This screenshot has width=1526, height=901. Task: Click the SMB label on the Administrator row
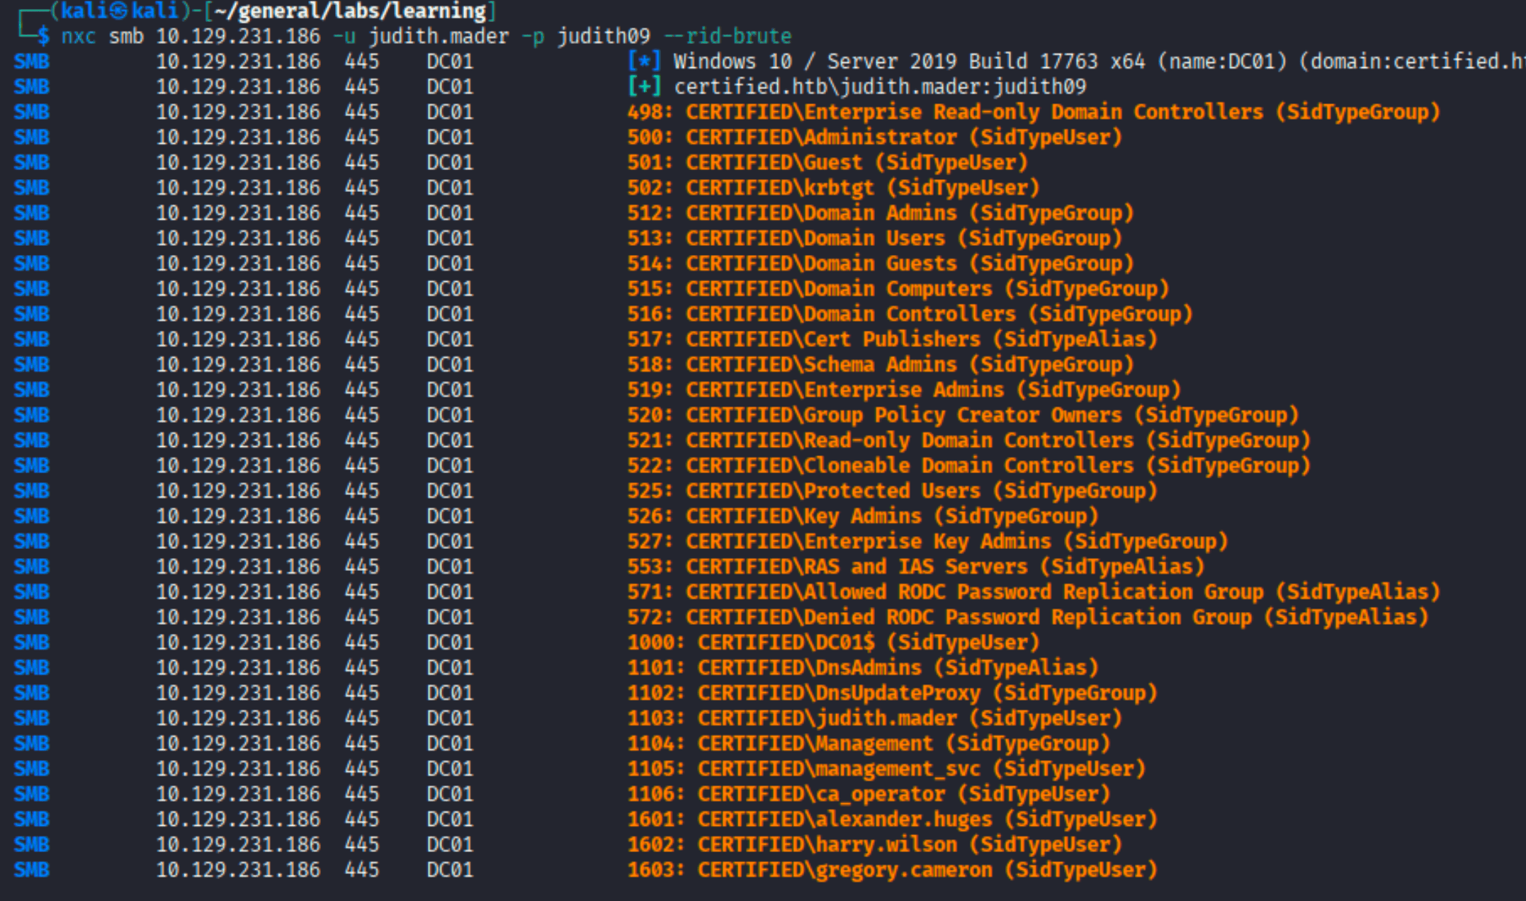tap(32, 137)
